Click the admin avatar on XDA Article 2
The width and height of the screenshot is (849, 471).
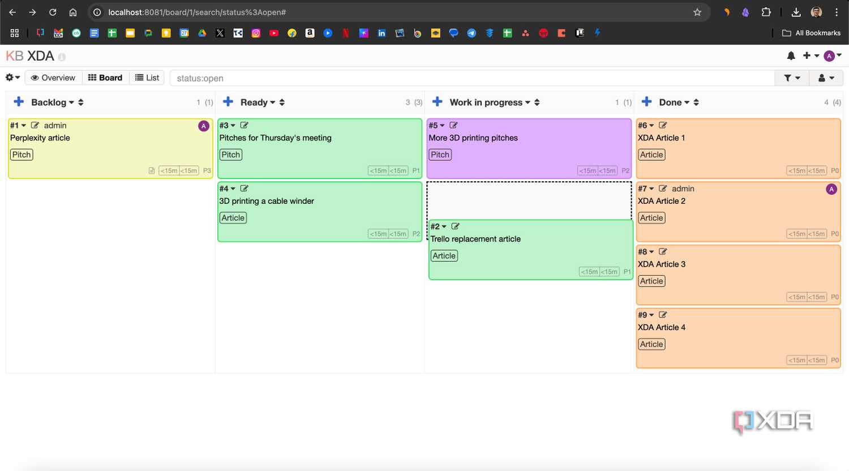click(x=831, y=189)
